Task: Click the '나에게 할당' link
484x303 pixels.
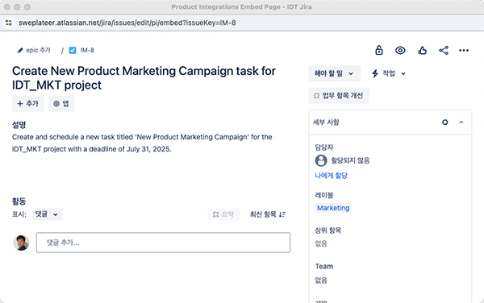Action: (331, 176)
